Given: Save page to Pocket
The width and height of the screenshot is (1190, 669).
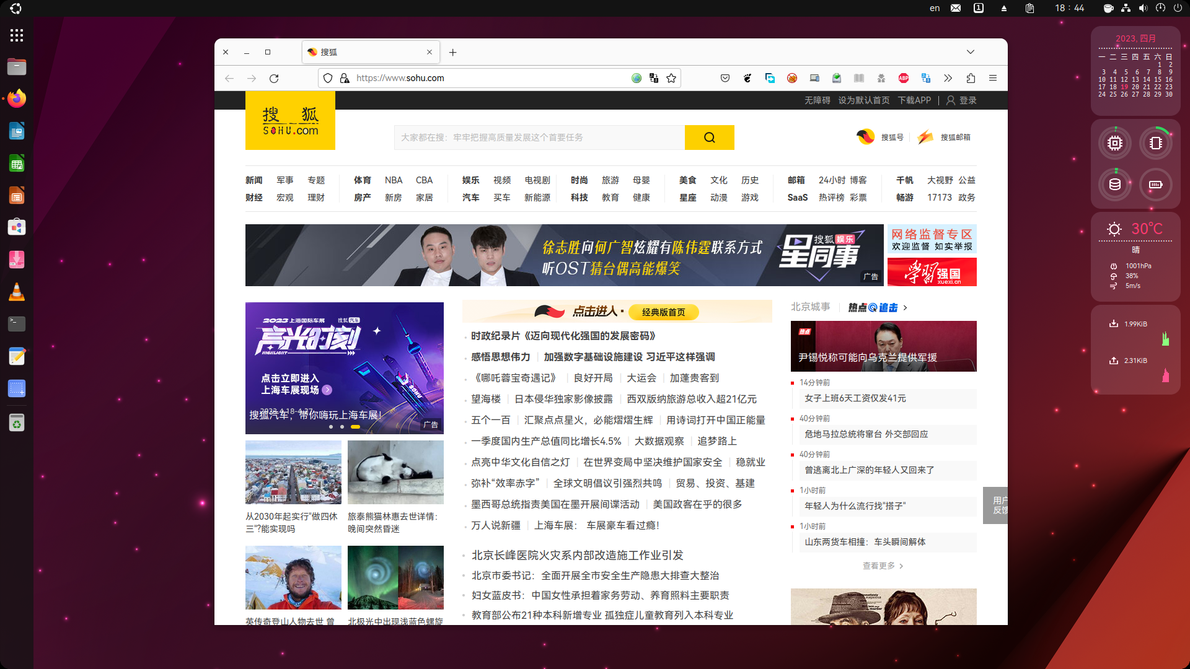Looking at the screenshot, I should coord(725,78).
